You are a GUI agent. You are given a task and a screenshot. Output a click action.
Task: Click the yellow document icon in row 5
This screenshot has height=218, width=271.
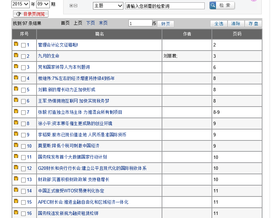[x=16, y=89]
